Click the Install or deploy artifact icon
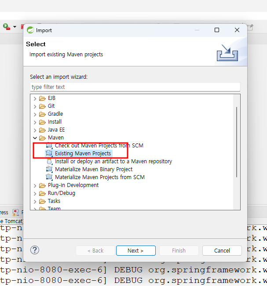This screenshot has width=267, height=286. (49, 161)
